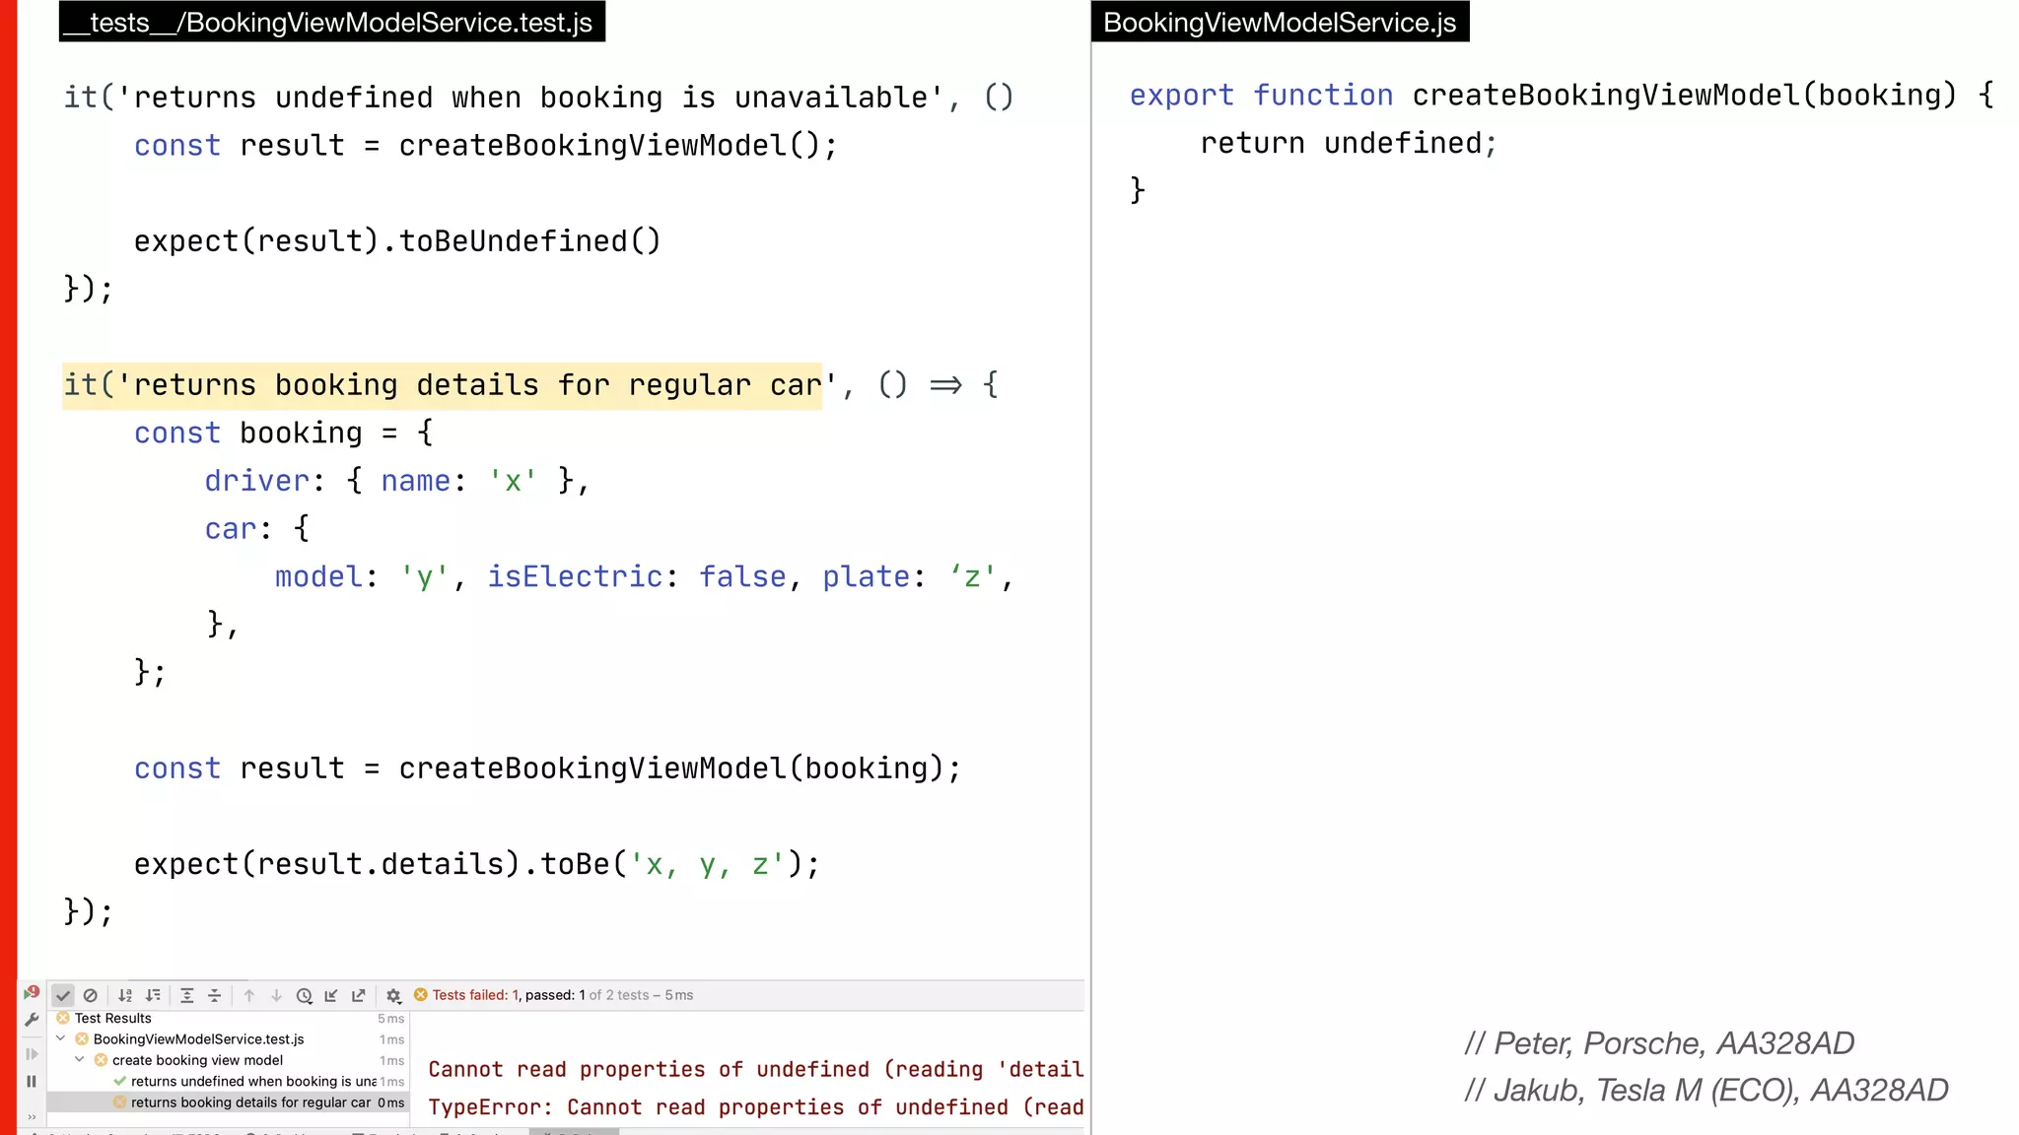
Task: Click the "driver: { name: 'x' }" line
Action: (x=396, y=481)
